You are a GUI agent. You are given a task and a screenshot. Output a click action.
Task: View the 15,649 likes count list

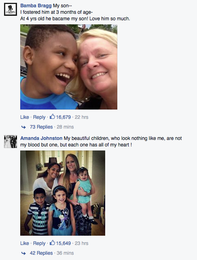click(64, 243)
